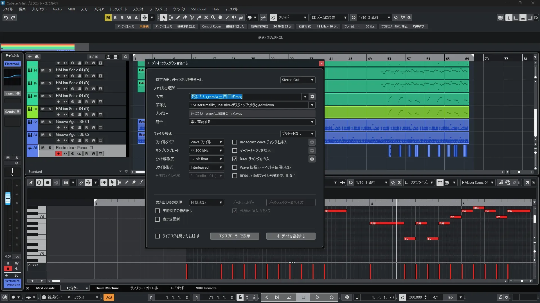Click the エクスプローラーで表示 button
The width and height of the screenshot is (540, 303).
234,236
